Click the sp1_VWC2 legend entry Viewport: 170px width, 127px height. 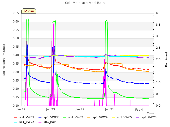point(48,117)
